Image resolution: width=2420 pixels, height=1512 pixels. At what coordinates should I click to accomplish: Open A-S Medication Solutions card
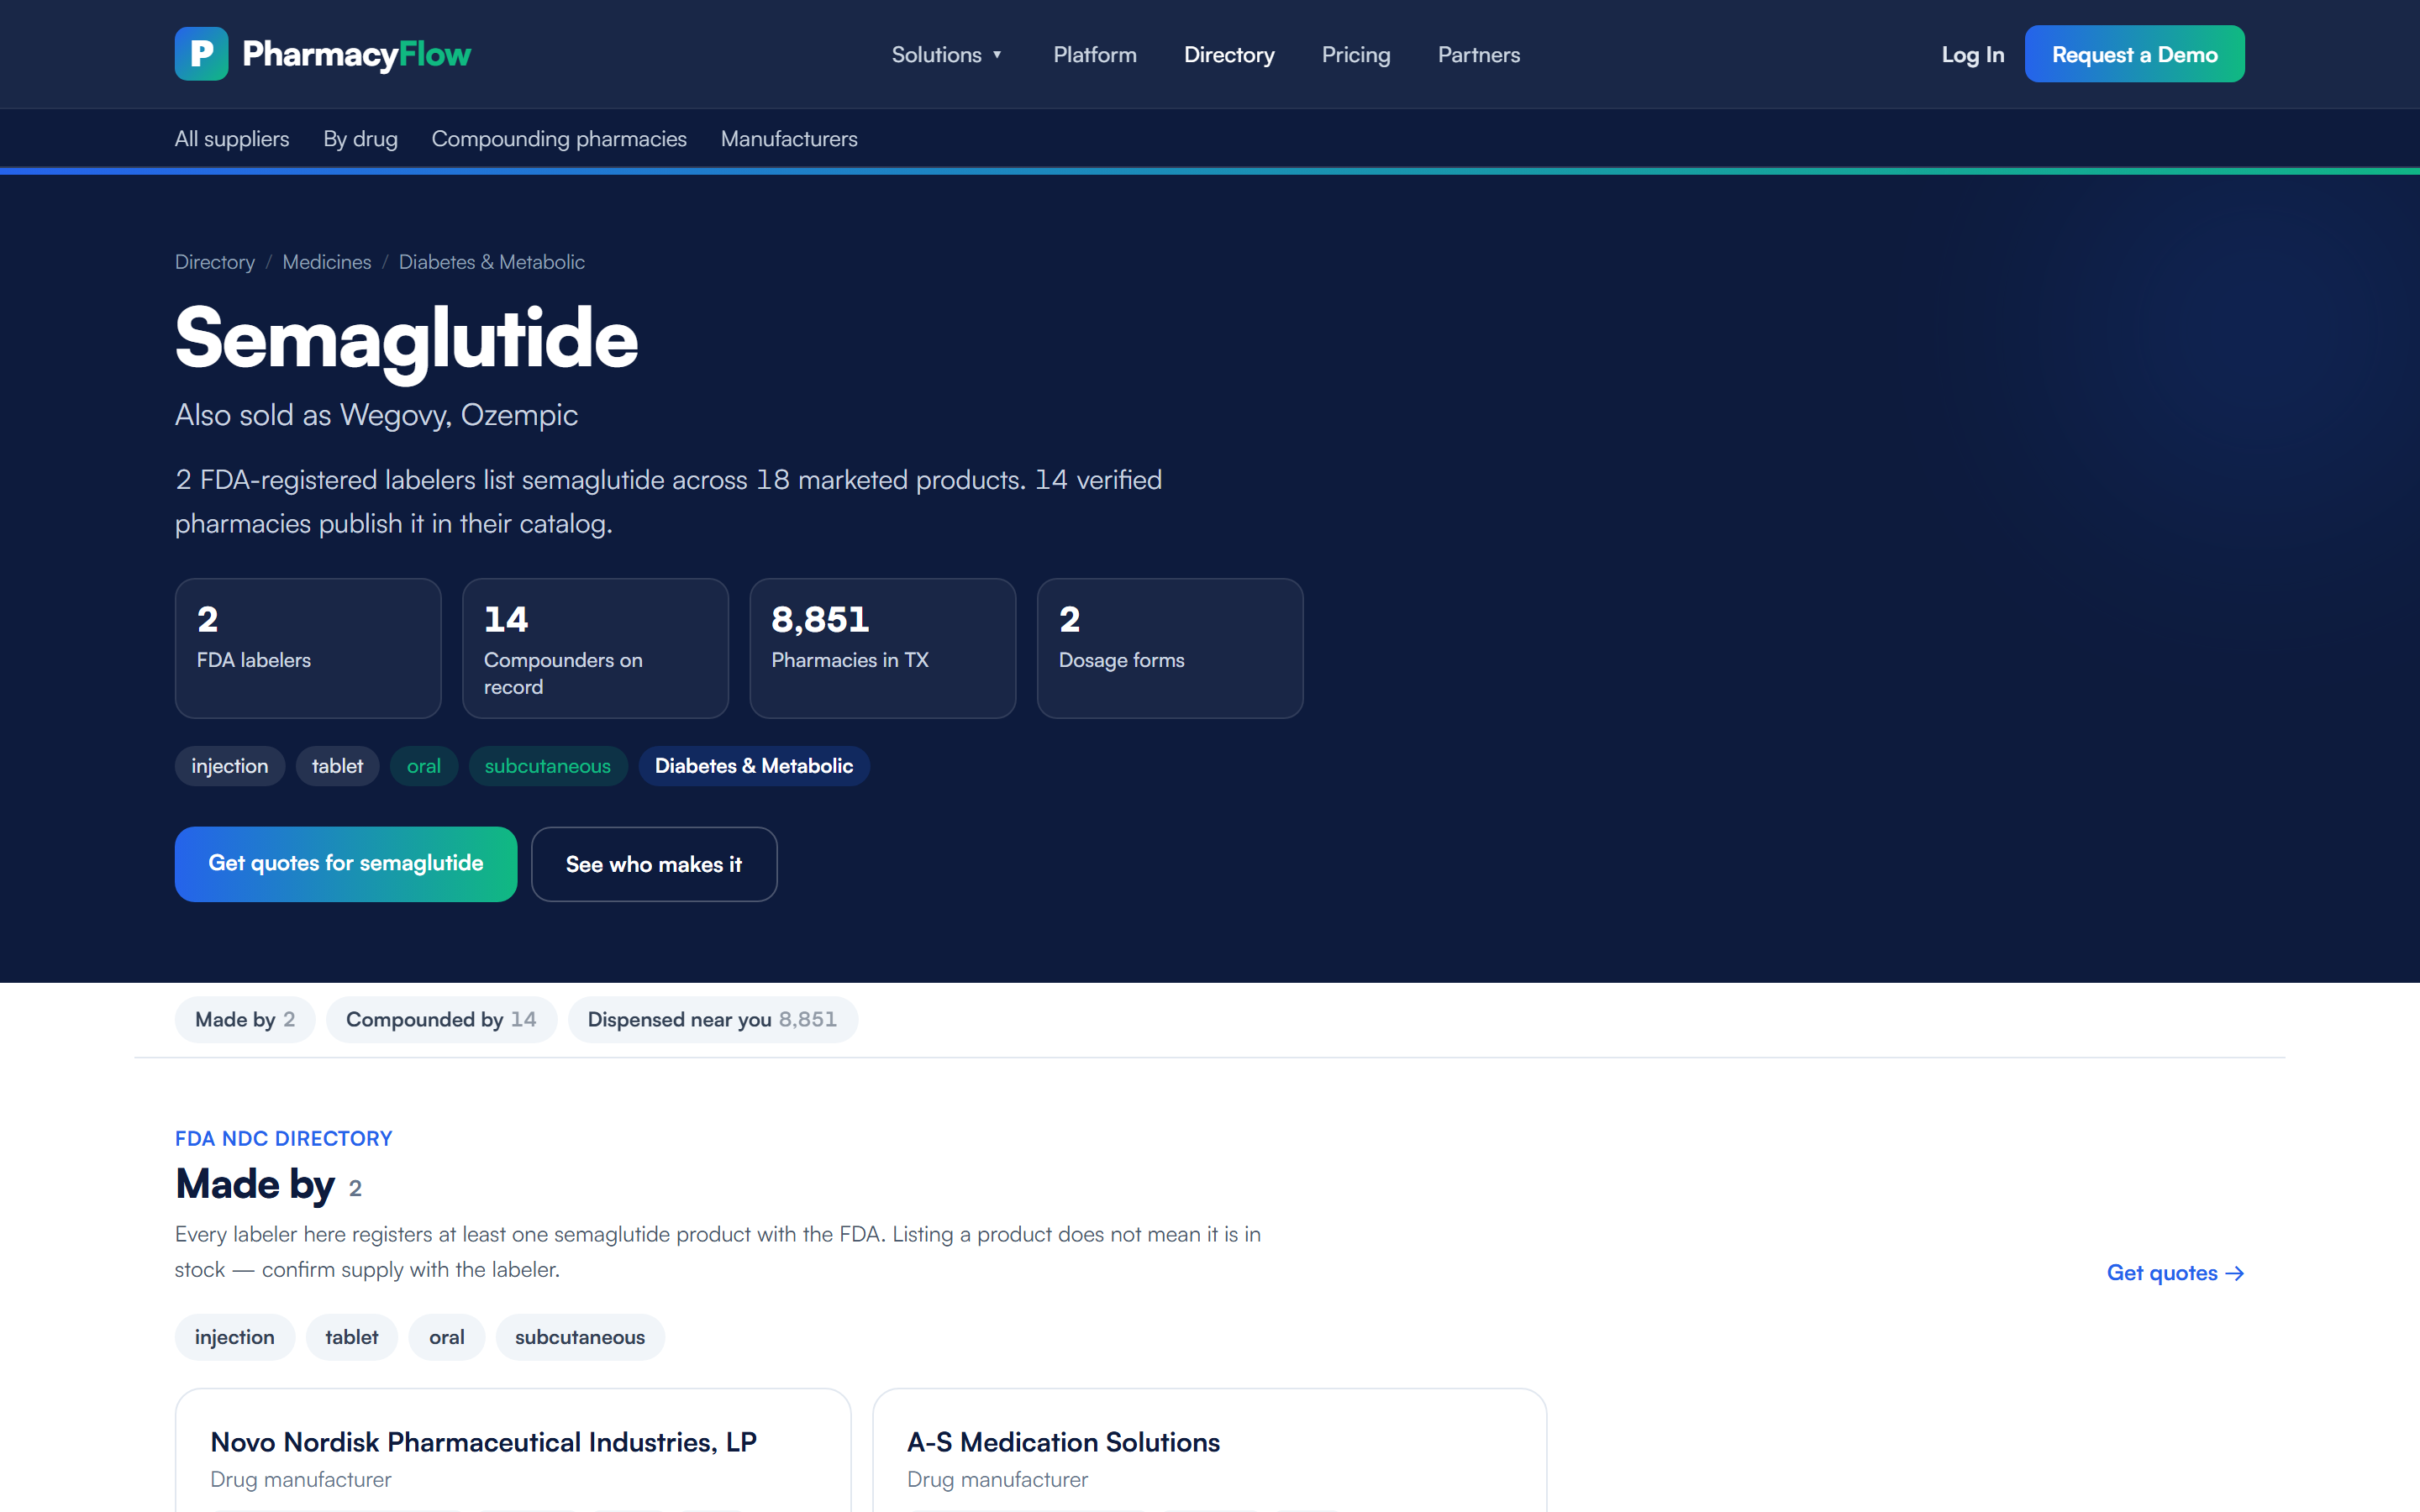tap(1210, 1451)
